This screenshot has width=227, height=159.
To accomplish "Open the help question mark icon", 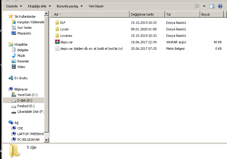I will pyautogui.click(x=220, y=6).
